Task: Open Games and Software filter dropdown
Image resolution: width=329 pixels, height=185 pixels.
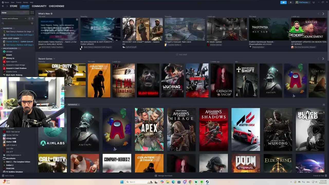Action: click(14, 18)
